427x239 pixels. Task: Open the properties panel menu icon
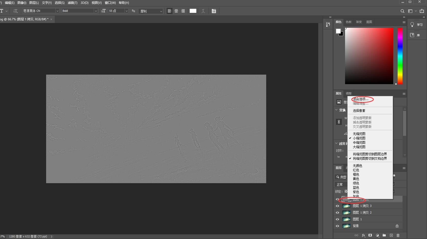[404, 94]
